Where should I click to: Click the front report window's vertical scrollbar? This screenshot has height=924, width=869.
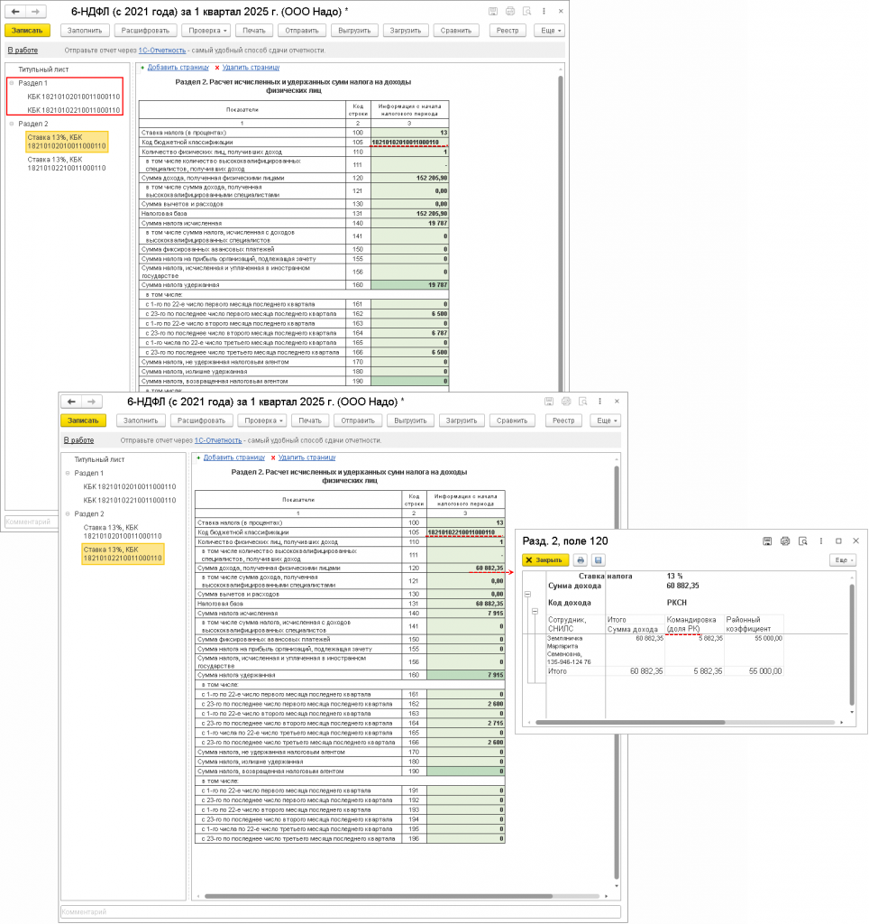pos(617,671)
